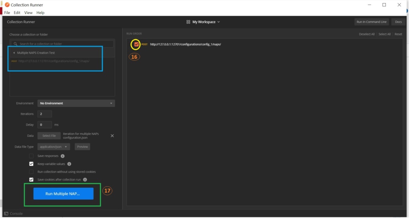Click the Search for a collection or folder field
Screen dimensions: 409x218
pos(62,44)
